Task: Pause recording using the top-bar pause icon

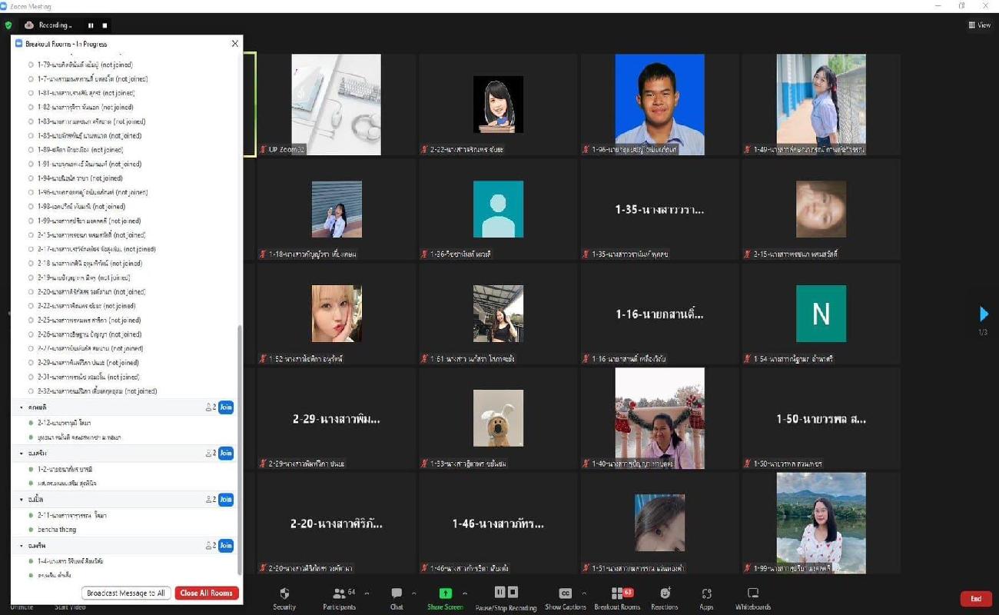Action: pos(91,25)
